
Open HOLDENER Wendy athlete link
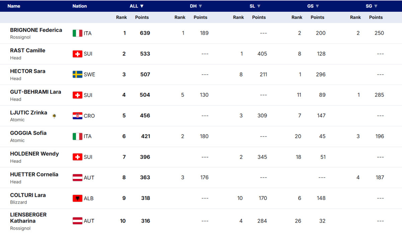pos(34,154)
